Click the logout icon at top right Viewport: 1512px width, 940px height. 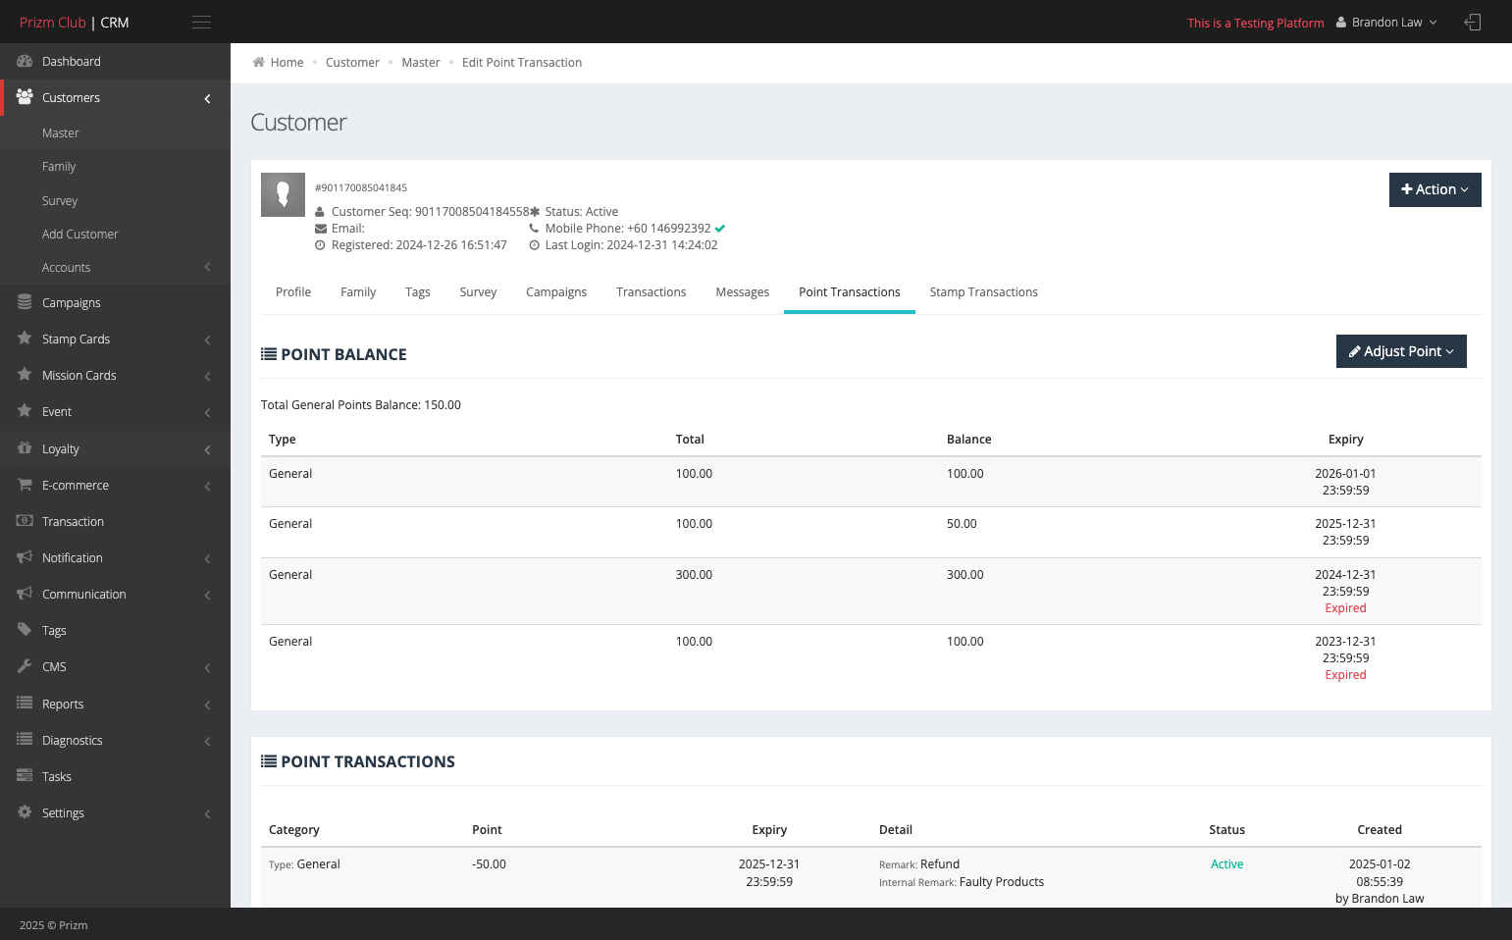(x=1472, y=22)
